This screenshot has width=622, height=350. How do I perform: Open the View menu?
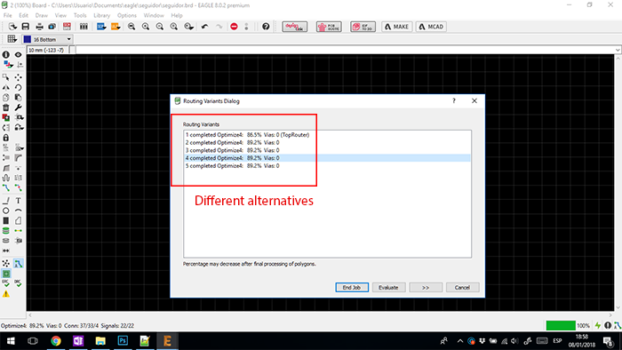point(60,15)
